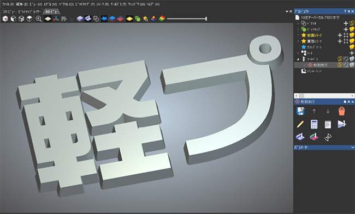Toggle the yellow plane on black icon

click(129, 19)
